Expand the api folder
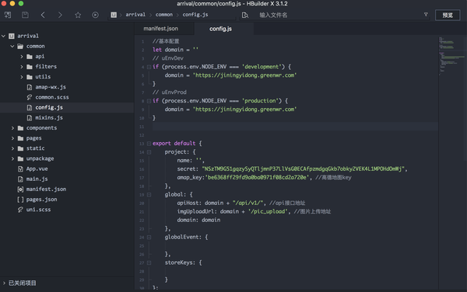 click(x=22, y=57)
